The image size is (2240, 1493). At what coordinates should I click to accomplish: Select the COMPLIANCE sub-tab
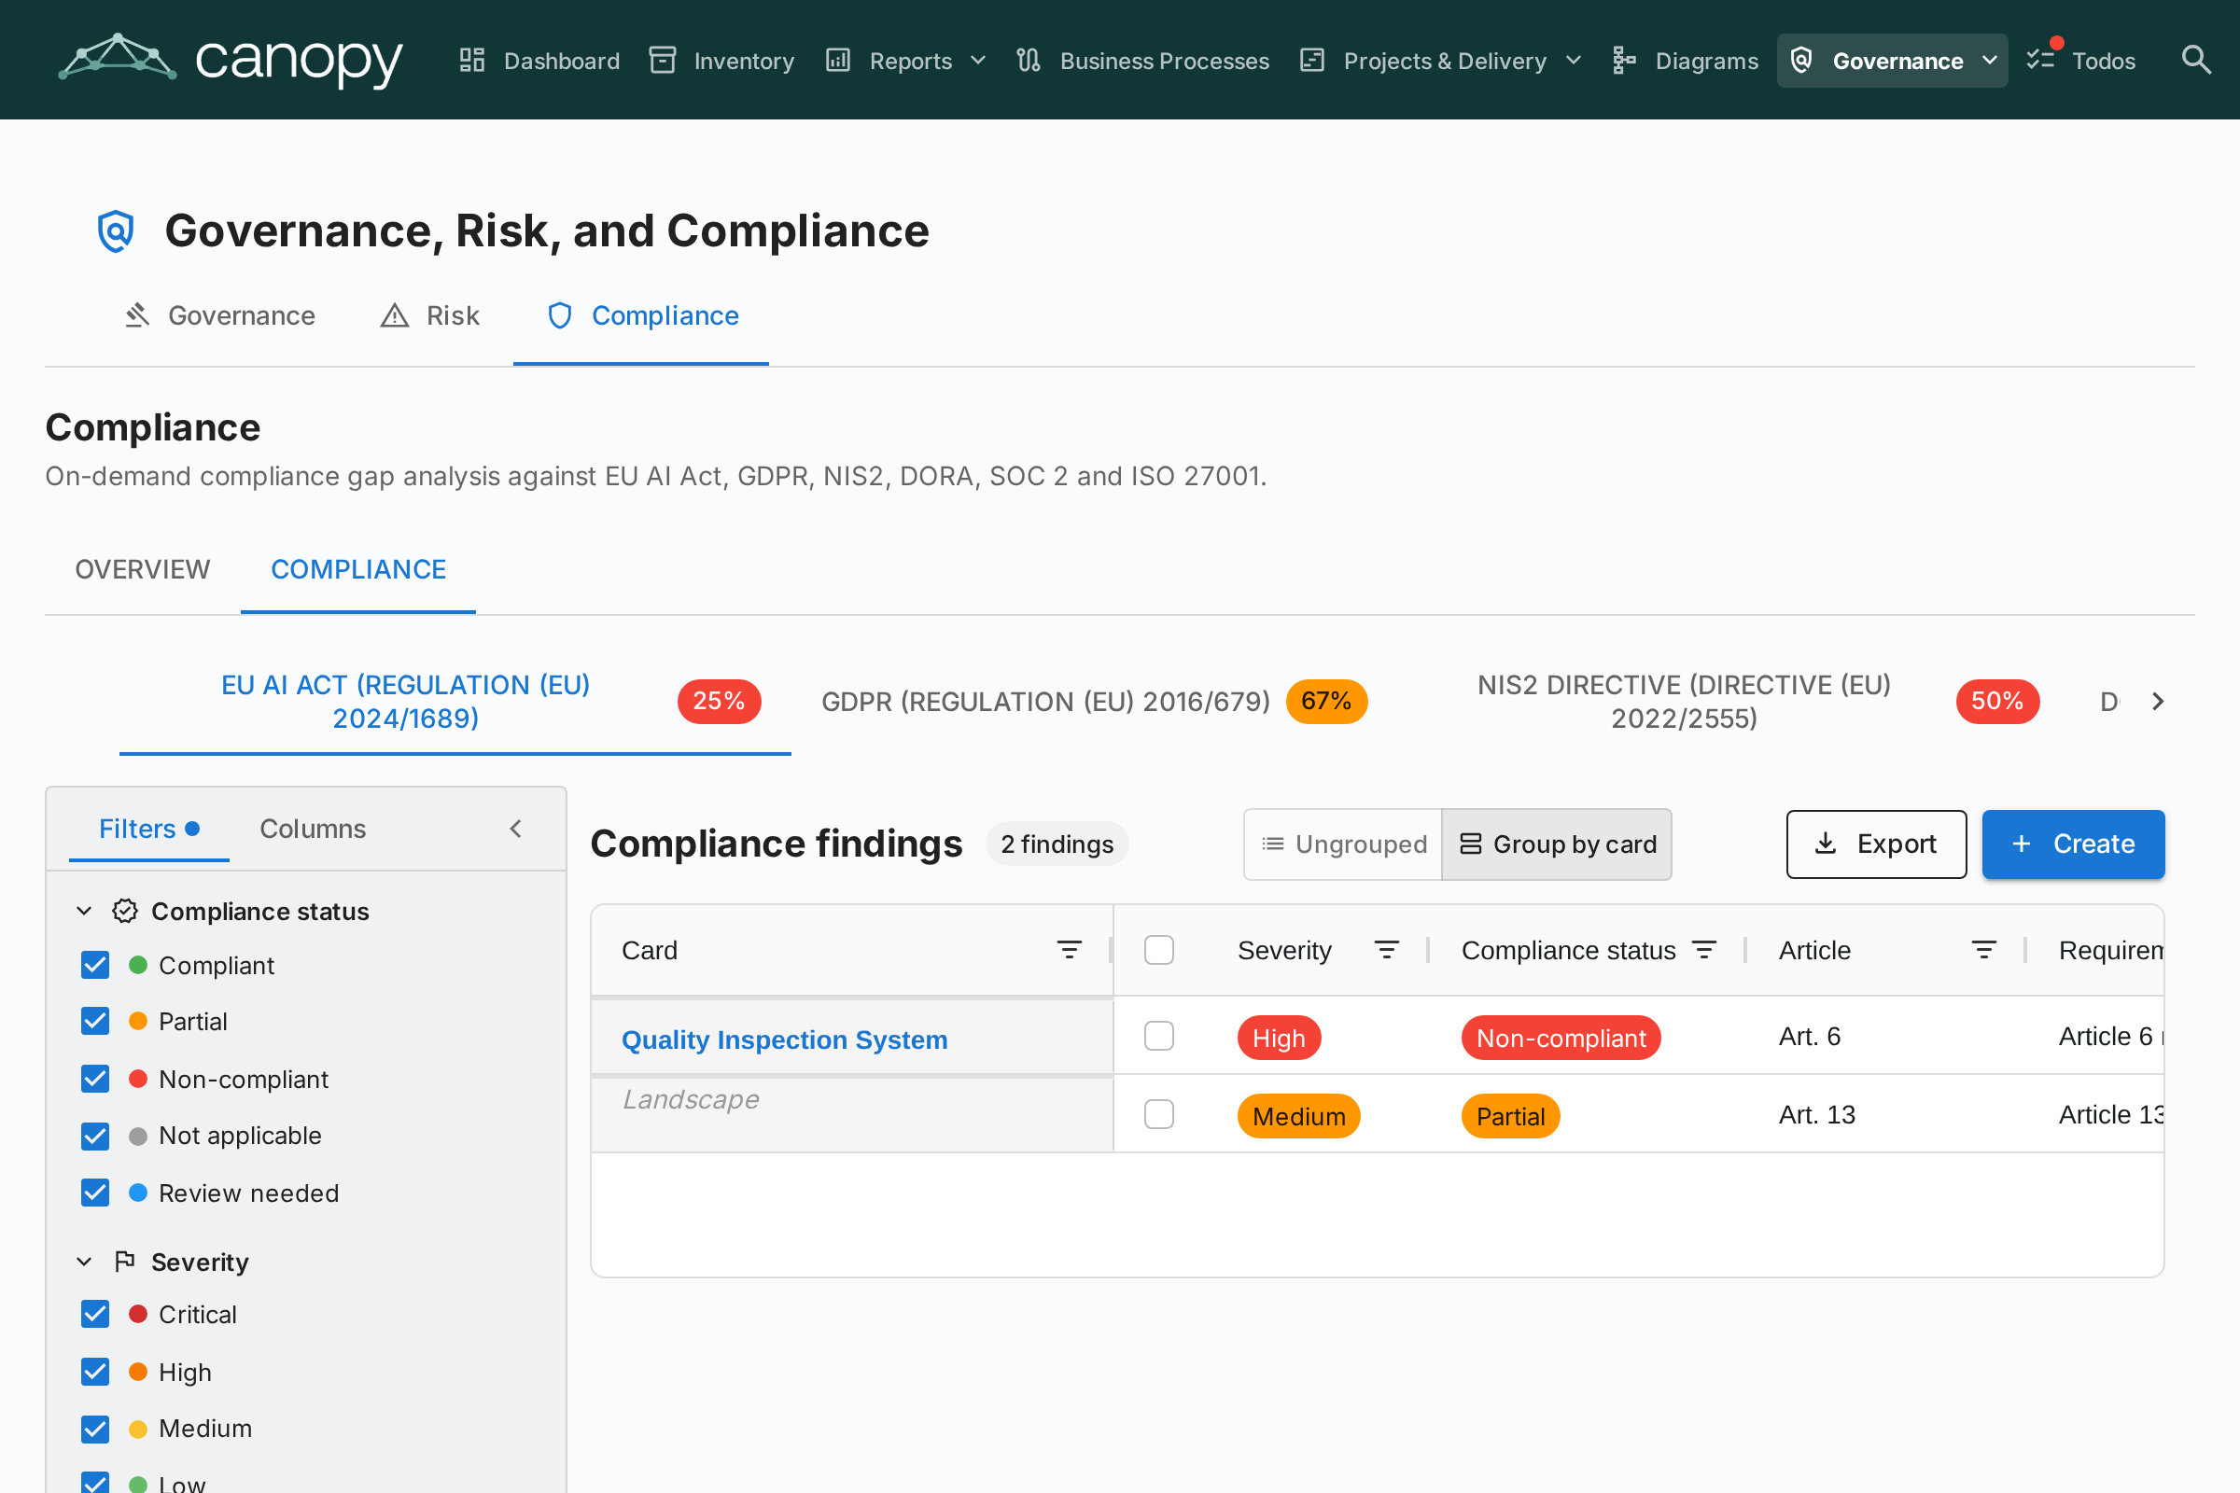(x=358, y=569)
